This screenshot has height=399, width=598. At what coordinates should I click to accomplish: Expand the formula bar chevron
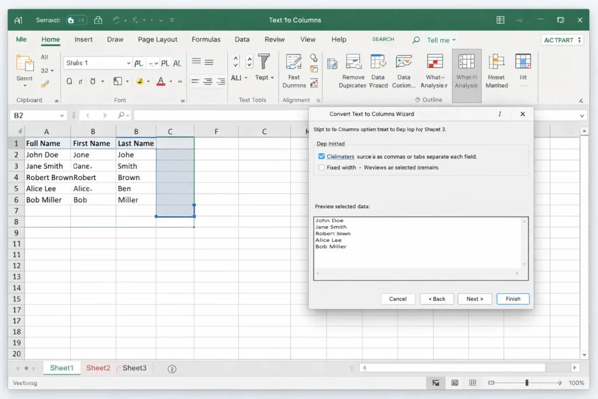[581, 116]
